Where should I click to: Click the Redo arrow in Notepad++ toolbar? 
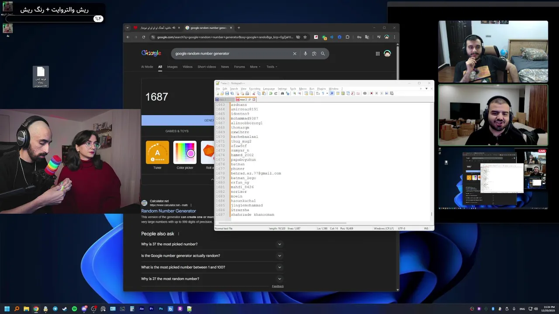pyautogui.click(x=276, y=93)
